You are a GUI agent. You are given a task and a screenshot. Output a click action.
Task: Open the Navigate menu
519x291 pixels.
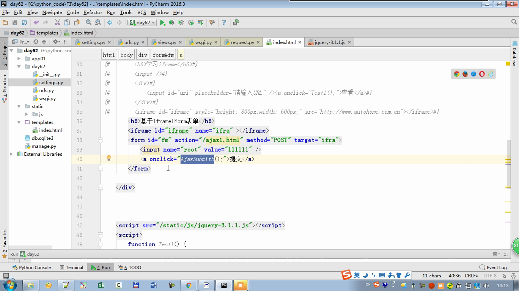(52, 12)
